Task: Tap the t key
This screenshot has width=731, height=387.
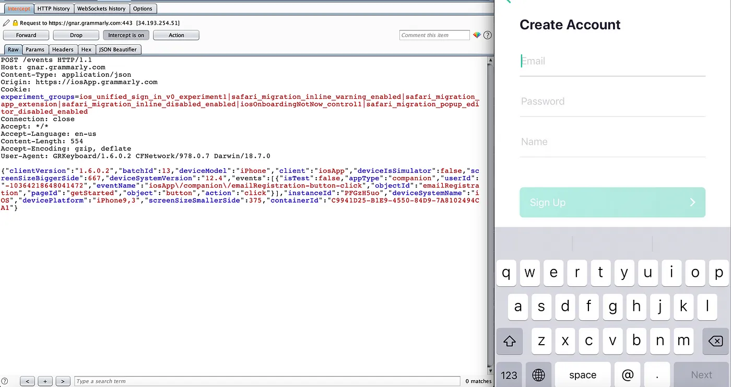Action: (x=600, y=273)
